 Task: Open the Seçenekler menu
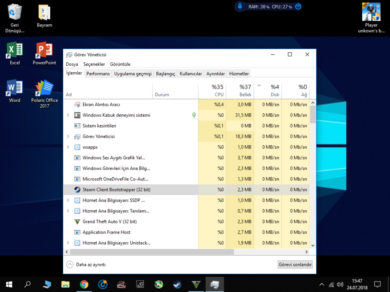94,64
